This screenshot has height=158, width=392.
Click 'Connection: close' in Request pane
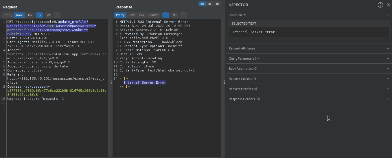(x=24, y=70)
